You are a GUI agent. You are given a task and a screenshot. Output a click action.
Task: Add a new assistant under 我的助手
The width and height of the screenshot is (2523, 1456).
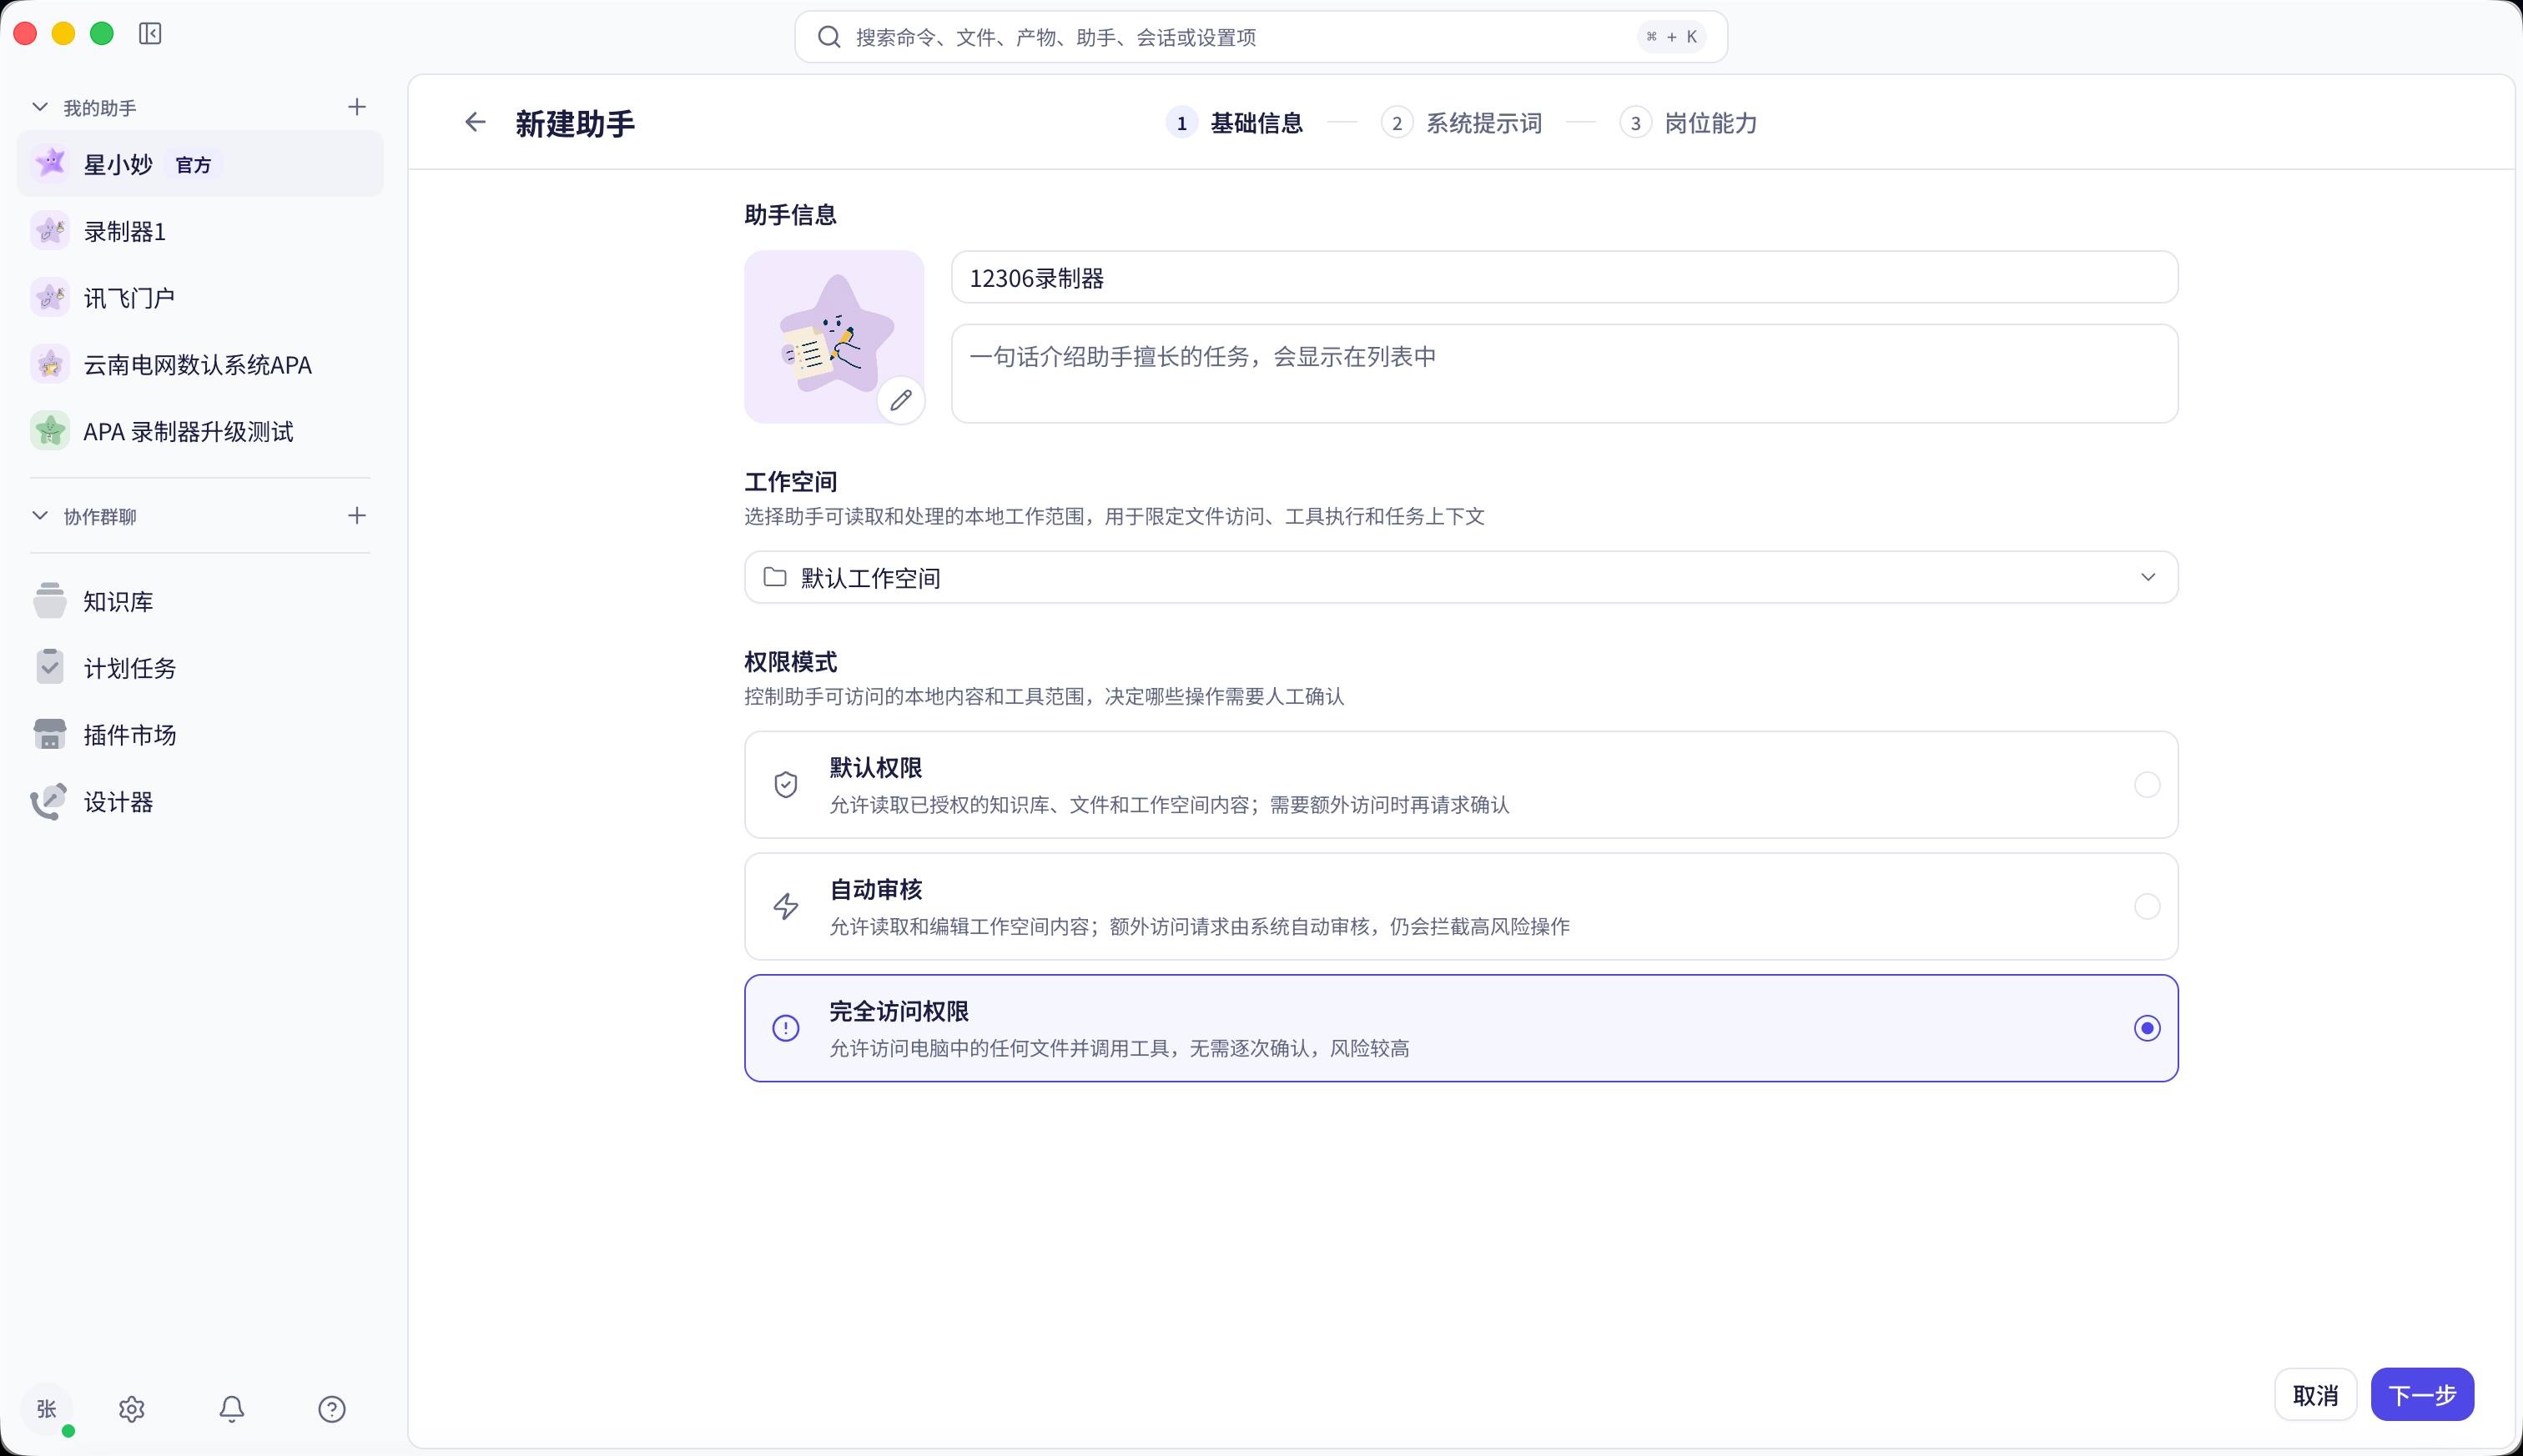pyautogui.click(x=357, y=107)
